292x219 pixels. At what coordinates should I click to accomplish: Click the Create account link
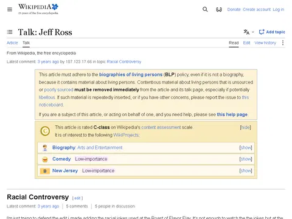click(x=257, y=9)
